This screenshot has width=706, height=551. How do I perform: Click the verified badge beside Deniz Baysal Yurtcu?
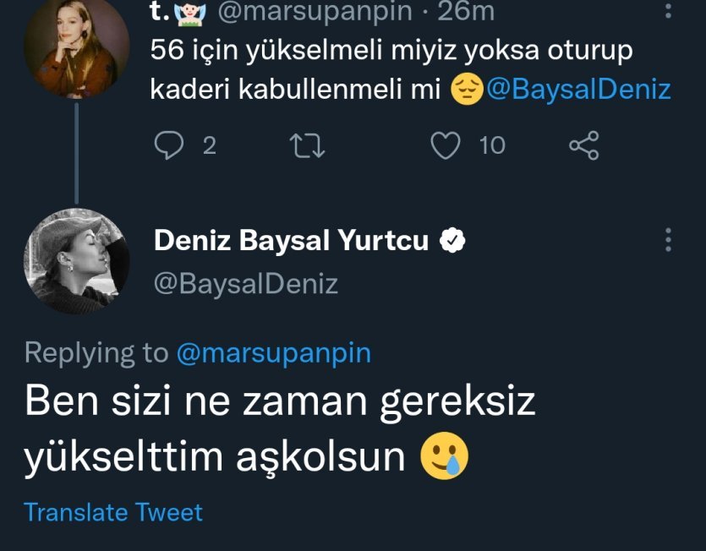pyautogui.click(x=454, y=242)
